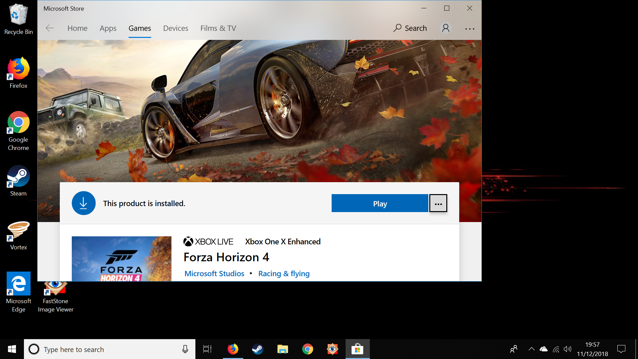Select the FastStone Image Viewer desktop shortcut

[x=55, y=297]
